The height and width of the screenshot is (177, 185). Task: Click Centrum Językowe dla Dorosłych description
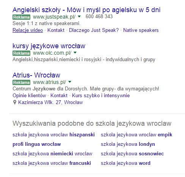pos(86,89)
